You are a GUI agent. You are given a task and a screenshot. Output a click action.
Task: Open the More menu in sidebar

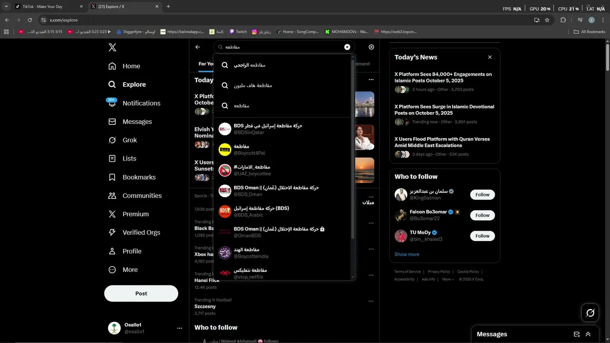[x=123, y=270]
